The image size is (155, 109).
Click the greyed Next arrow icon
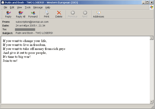click(x=85, y=13)
